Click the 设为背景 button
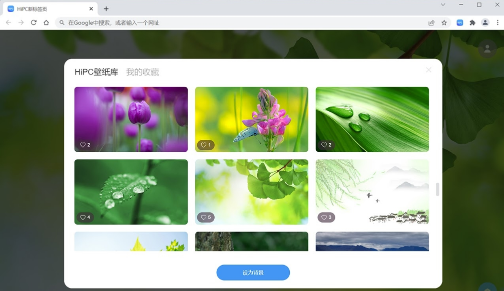504x291 pixels. click(253, 273)
